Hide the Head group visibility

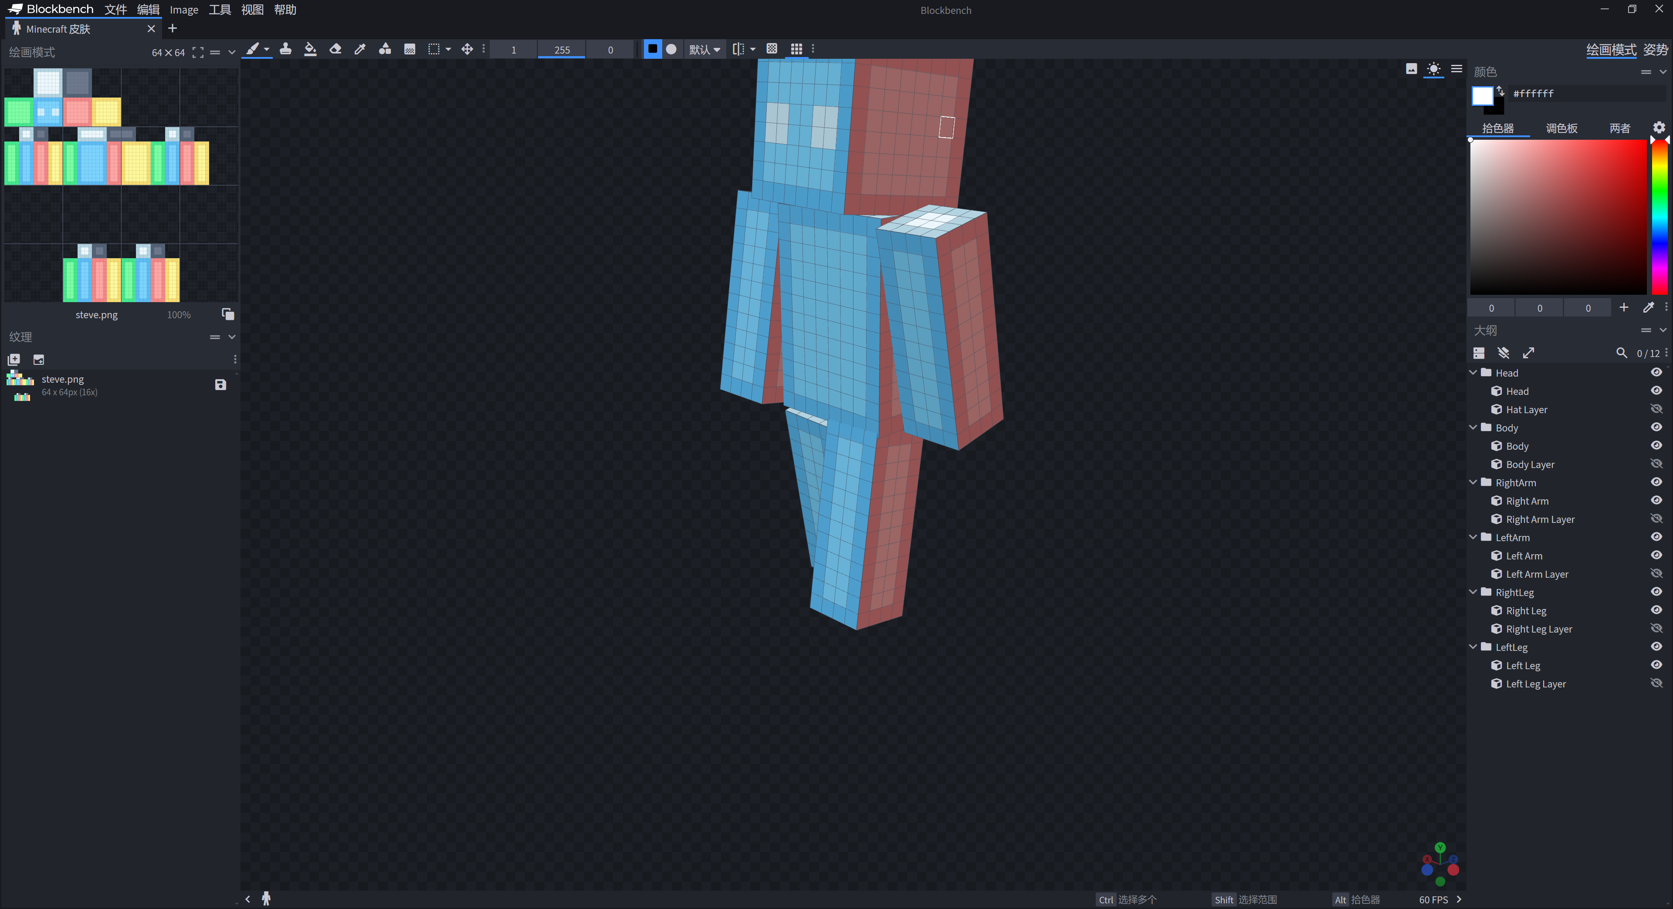pos(1656,372)
